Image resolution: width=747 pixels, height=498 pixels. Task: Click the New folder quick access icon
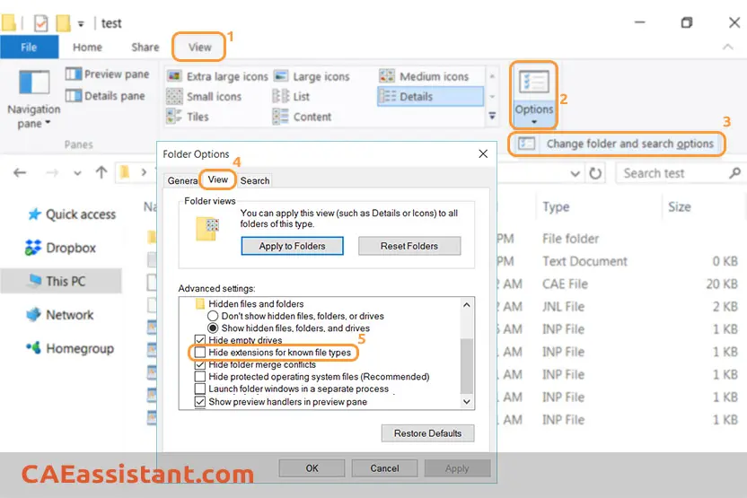[63, 22]
